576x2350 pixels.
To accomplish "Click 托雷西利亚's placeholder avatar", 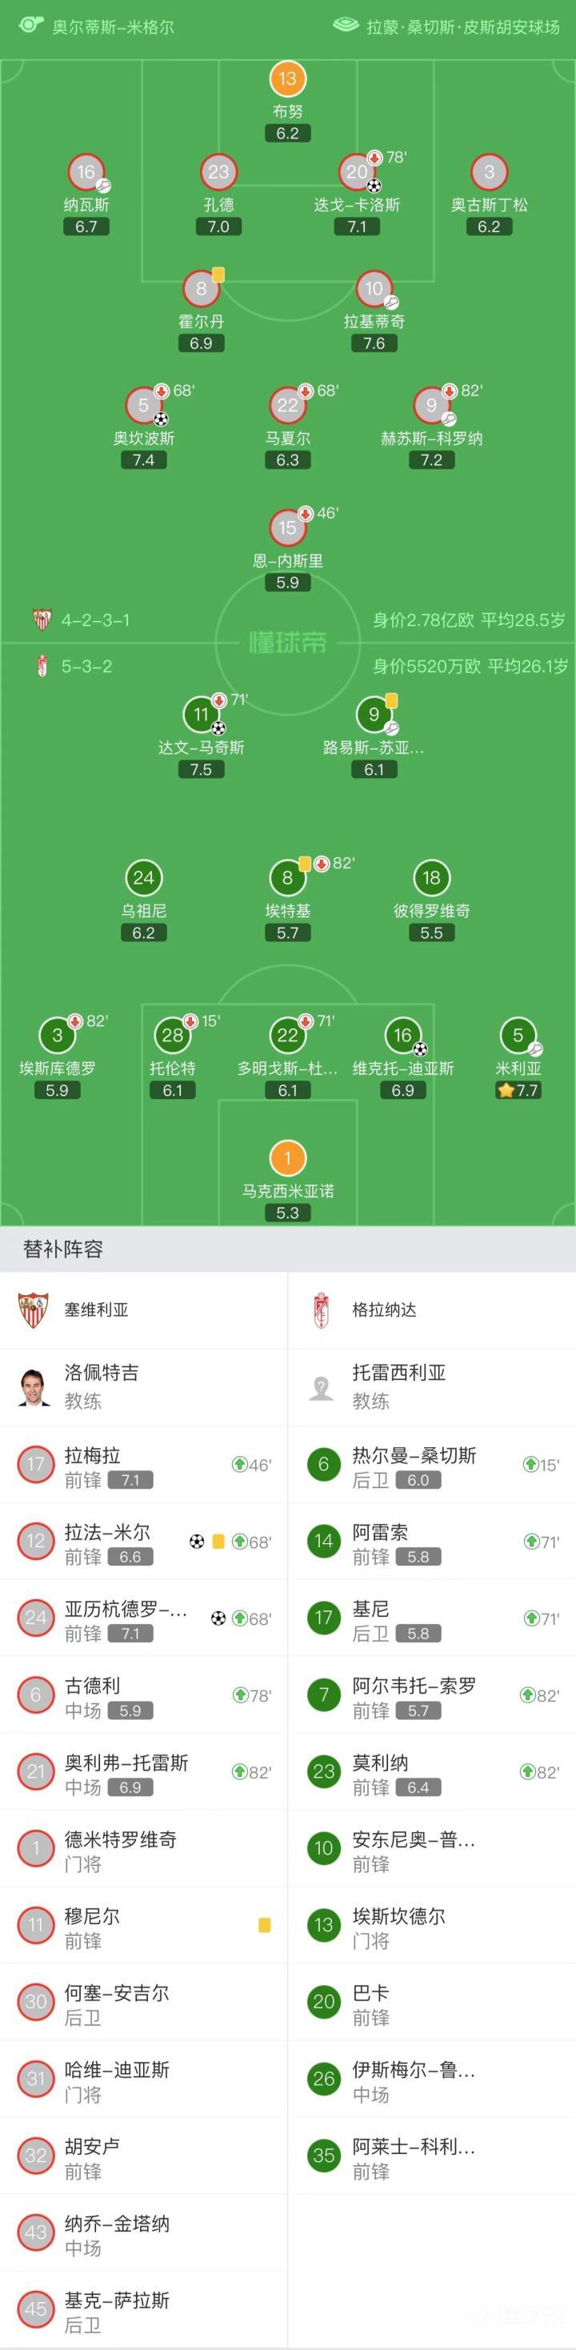I will pos(321,1388).
